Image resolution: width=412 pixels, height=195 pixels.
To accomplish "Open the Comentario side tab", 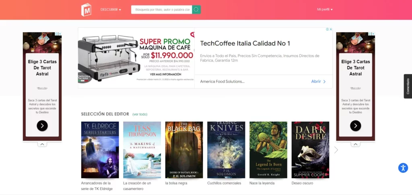I will pyautogui.click(x=408, y=86).
